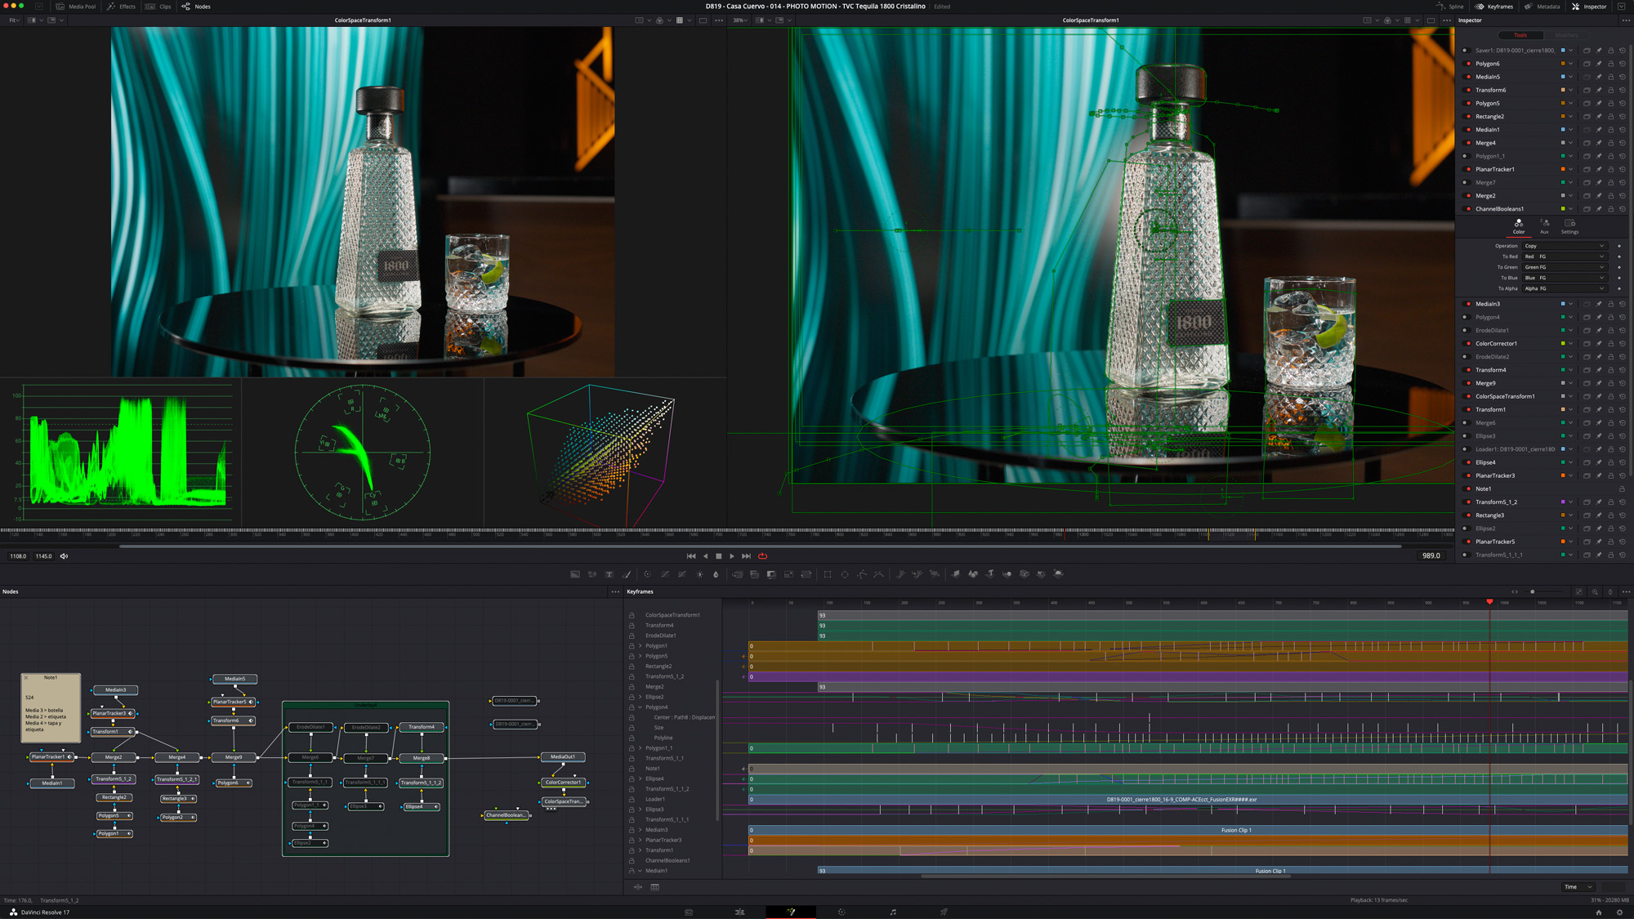1634x919 pixels.
Task: Add a Shape 3D node from toolbar
Action: (x=973, y=574)
